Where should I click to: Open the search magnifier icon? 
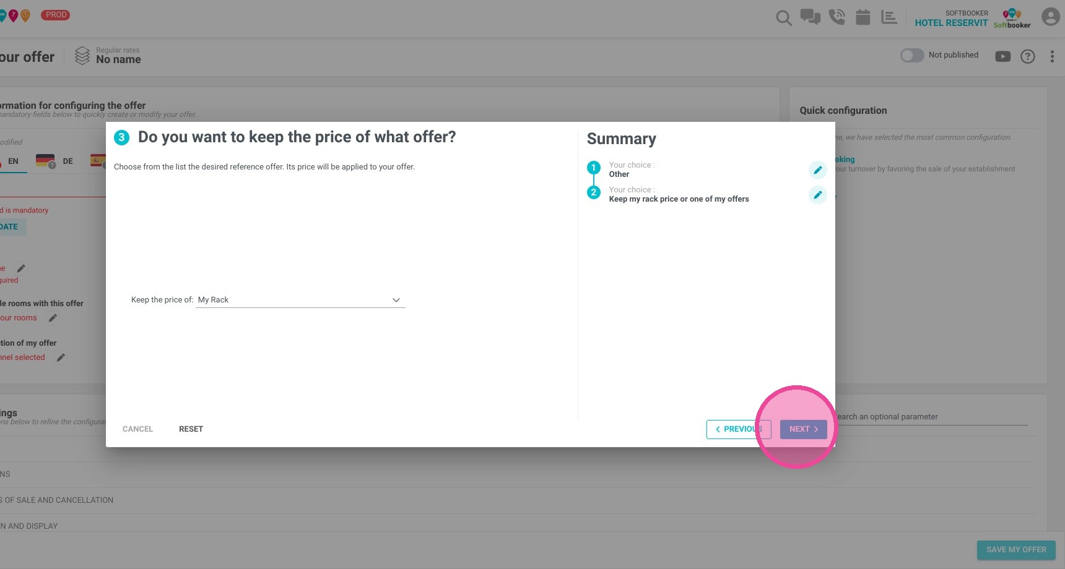pos(784,18)
